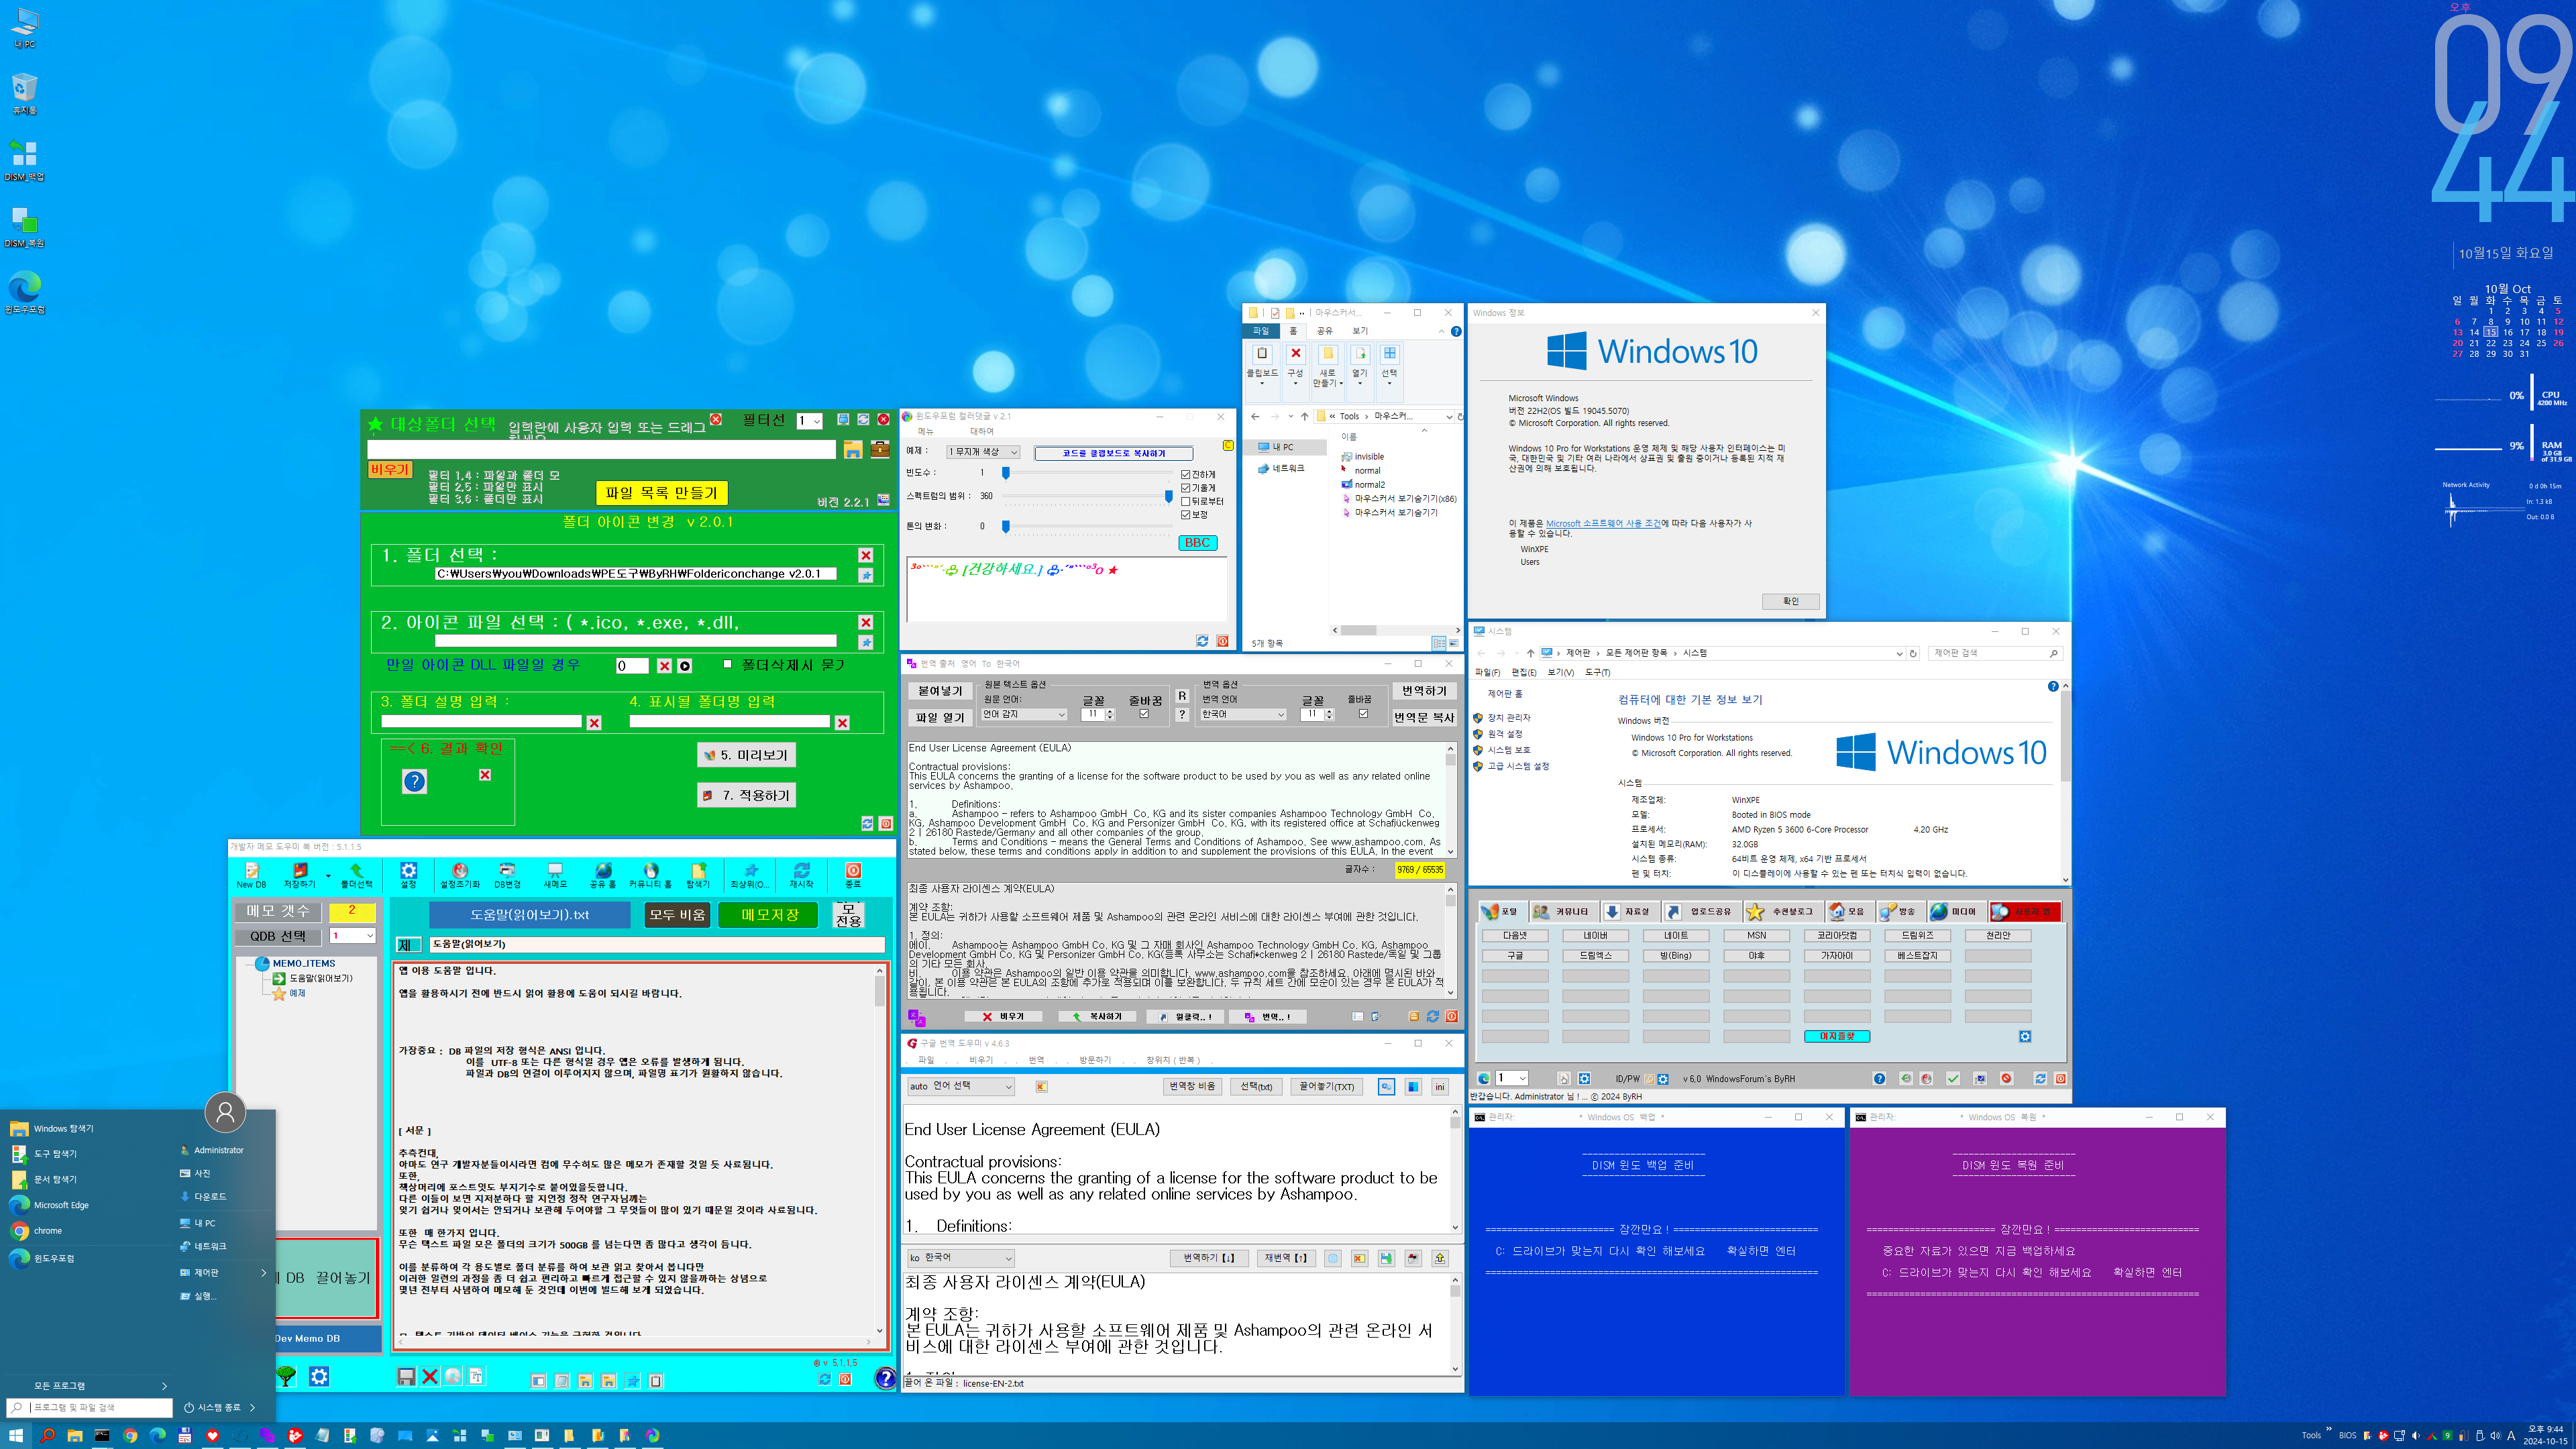Open ko 한국어 dropdown in Google translate helper
The image size is (2576, 1449).
click(x=960, y=1258)
